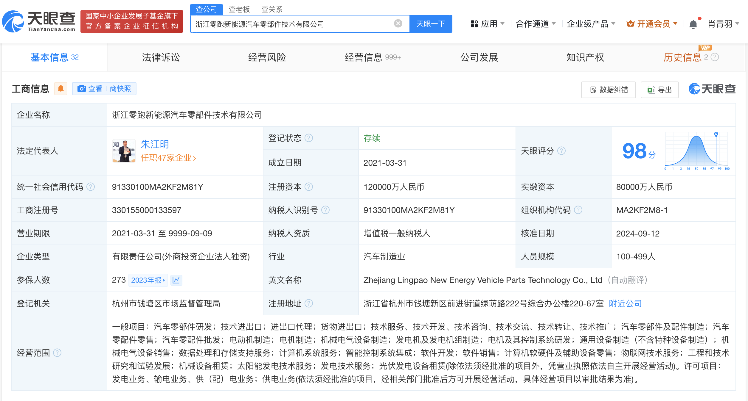
Task: Click help icon beside 统一社会信用代码
Action: [91, 187]
